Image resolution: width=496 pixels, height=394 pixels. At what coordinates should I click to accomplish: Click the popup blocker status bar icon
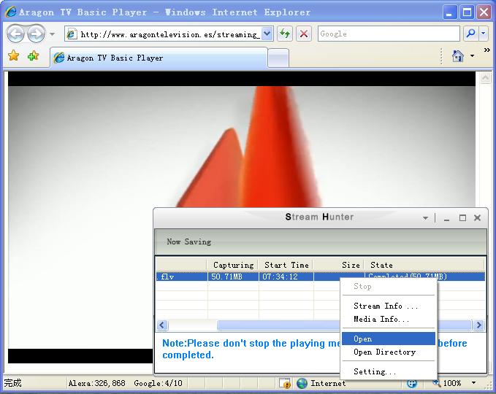click(x=285, y=383)
